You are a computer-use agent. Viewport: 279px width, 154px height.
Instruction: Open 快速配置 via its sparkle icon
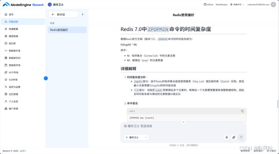point(6,29)
